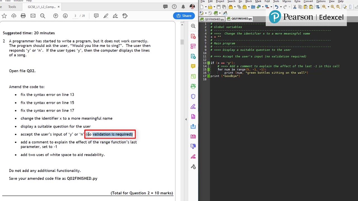Click the New file icon in editor toolbar
Image resolution: width=358 pixels, height=201 pixels.
(x=202, y=7)
